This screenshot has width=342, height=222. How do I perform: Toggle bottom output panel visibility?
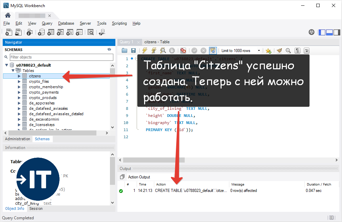tap(329, 32)
